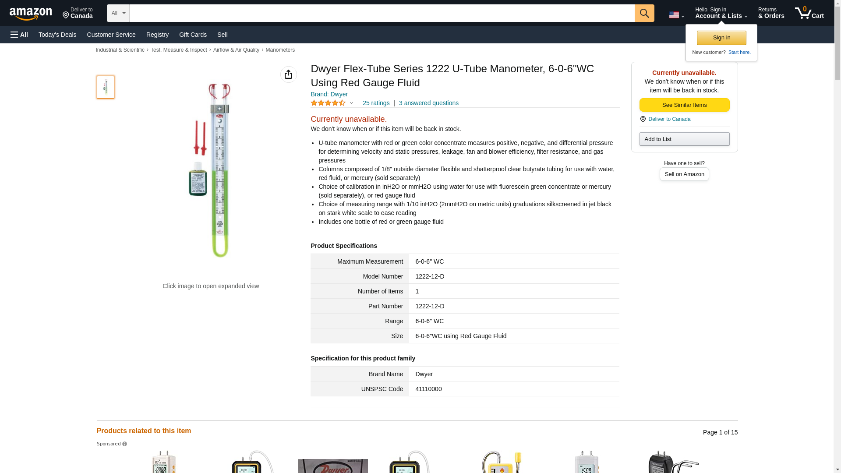
Task: Expand the search category All dropdown
Action: (118, 13)
